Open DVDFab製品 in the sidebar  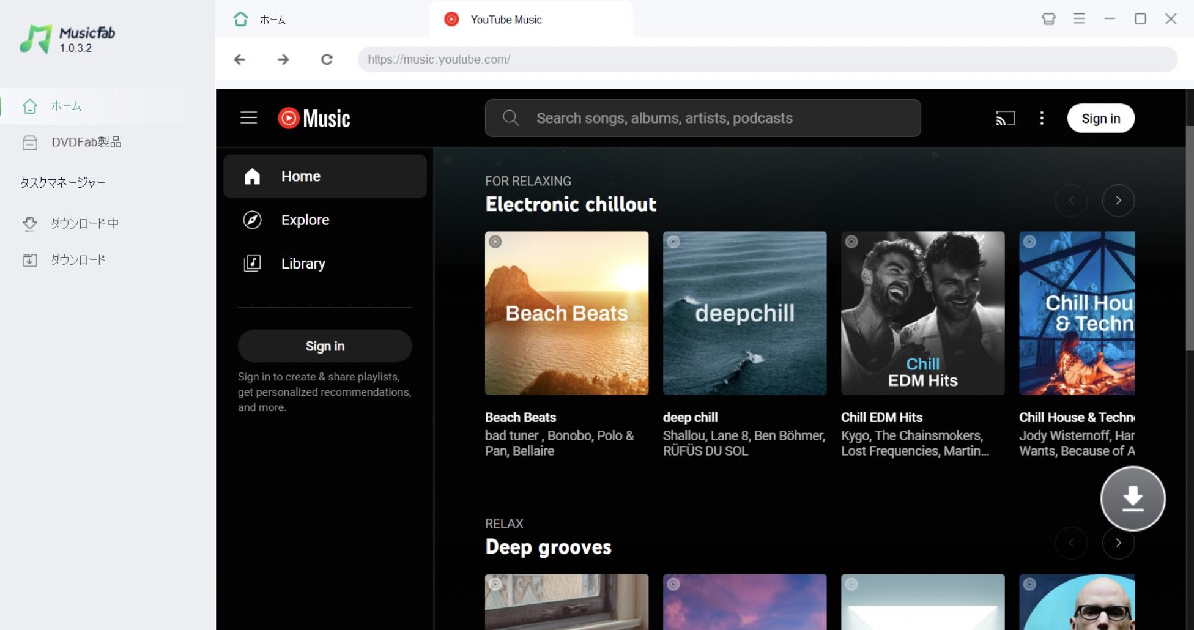(108, 143)
